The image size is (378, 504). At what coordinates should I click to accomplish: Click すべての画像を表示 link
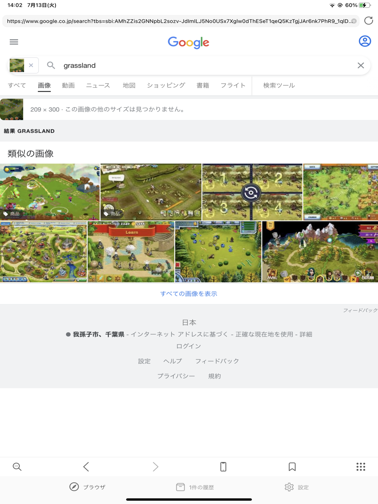point(189,294)
